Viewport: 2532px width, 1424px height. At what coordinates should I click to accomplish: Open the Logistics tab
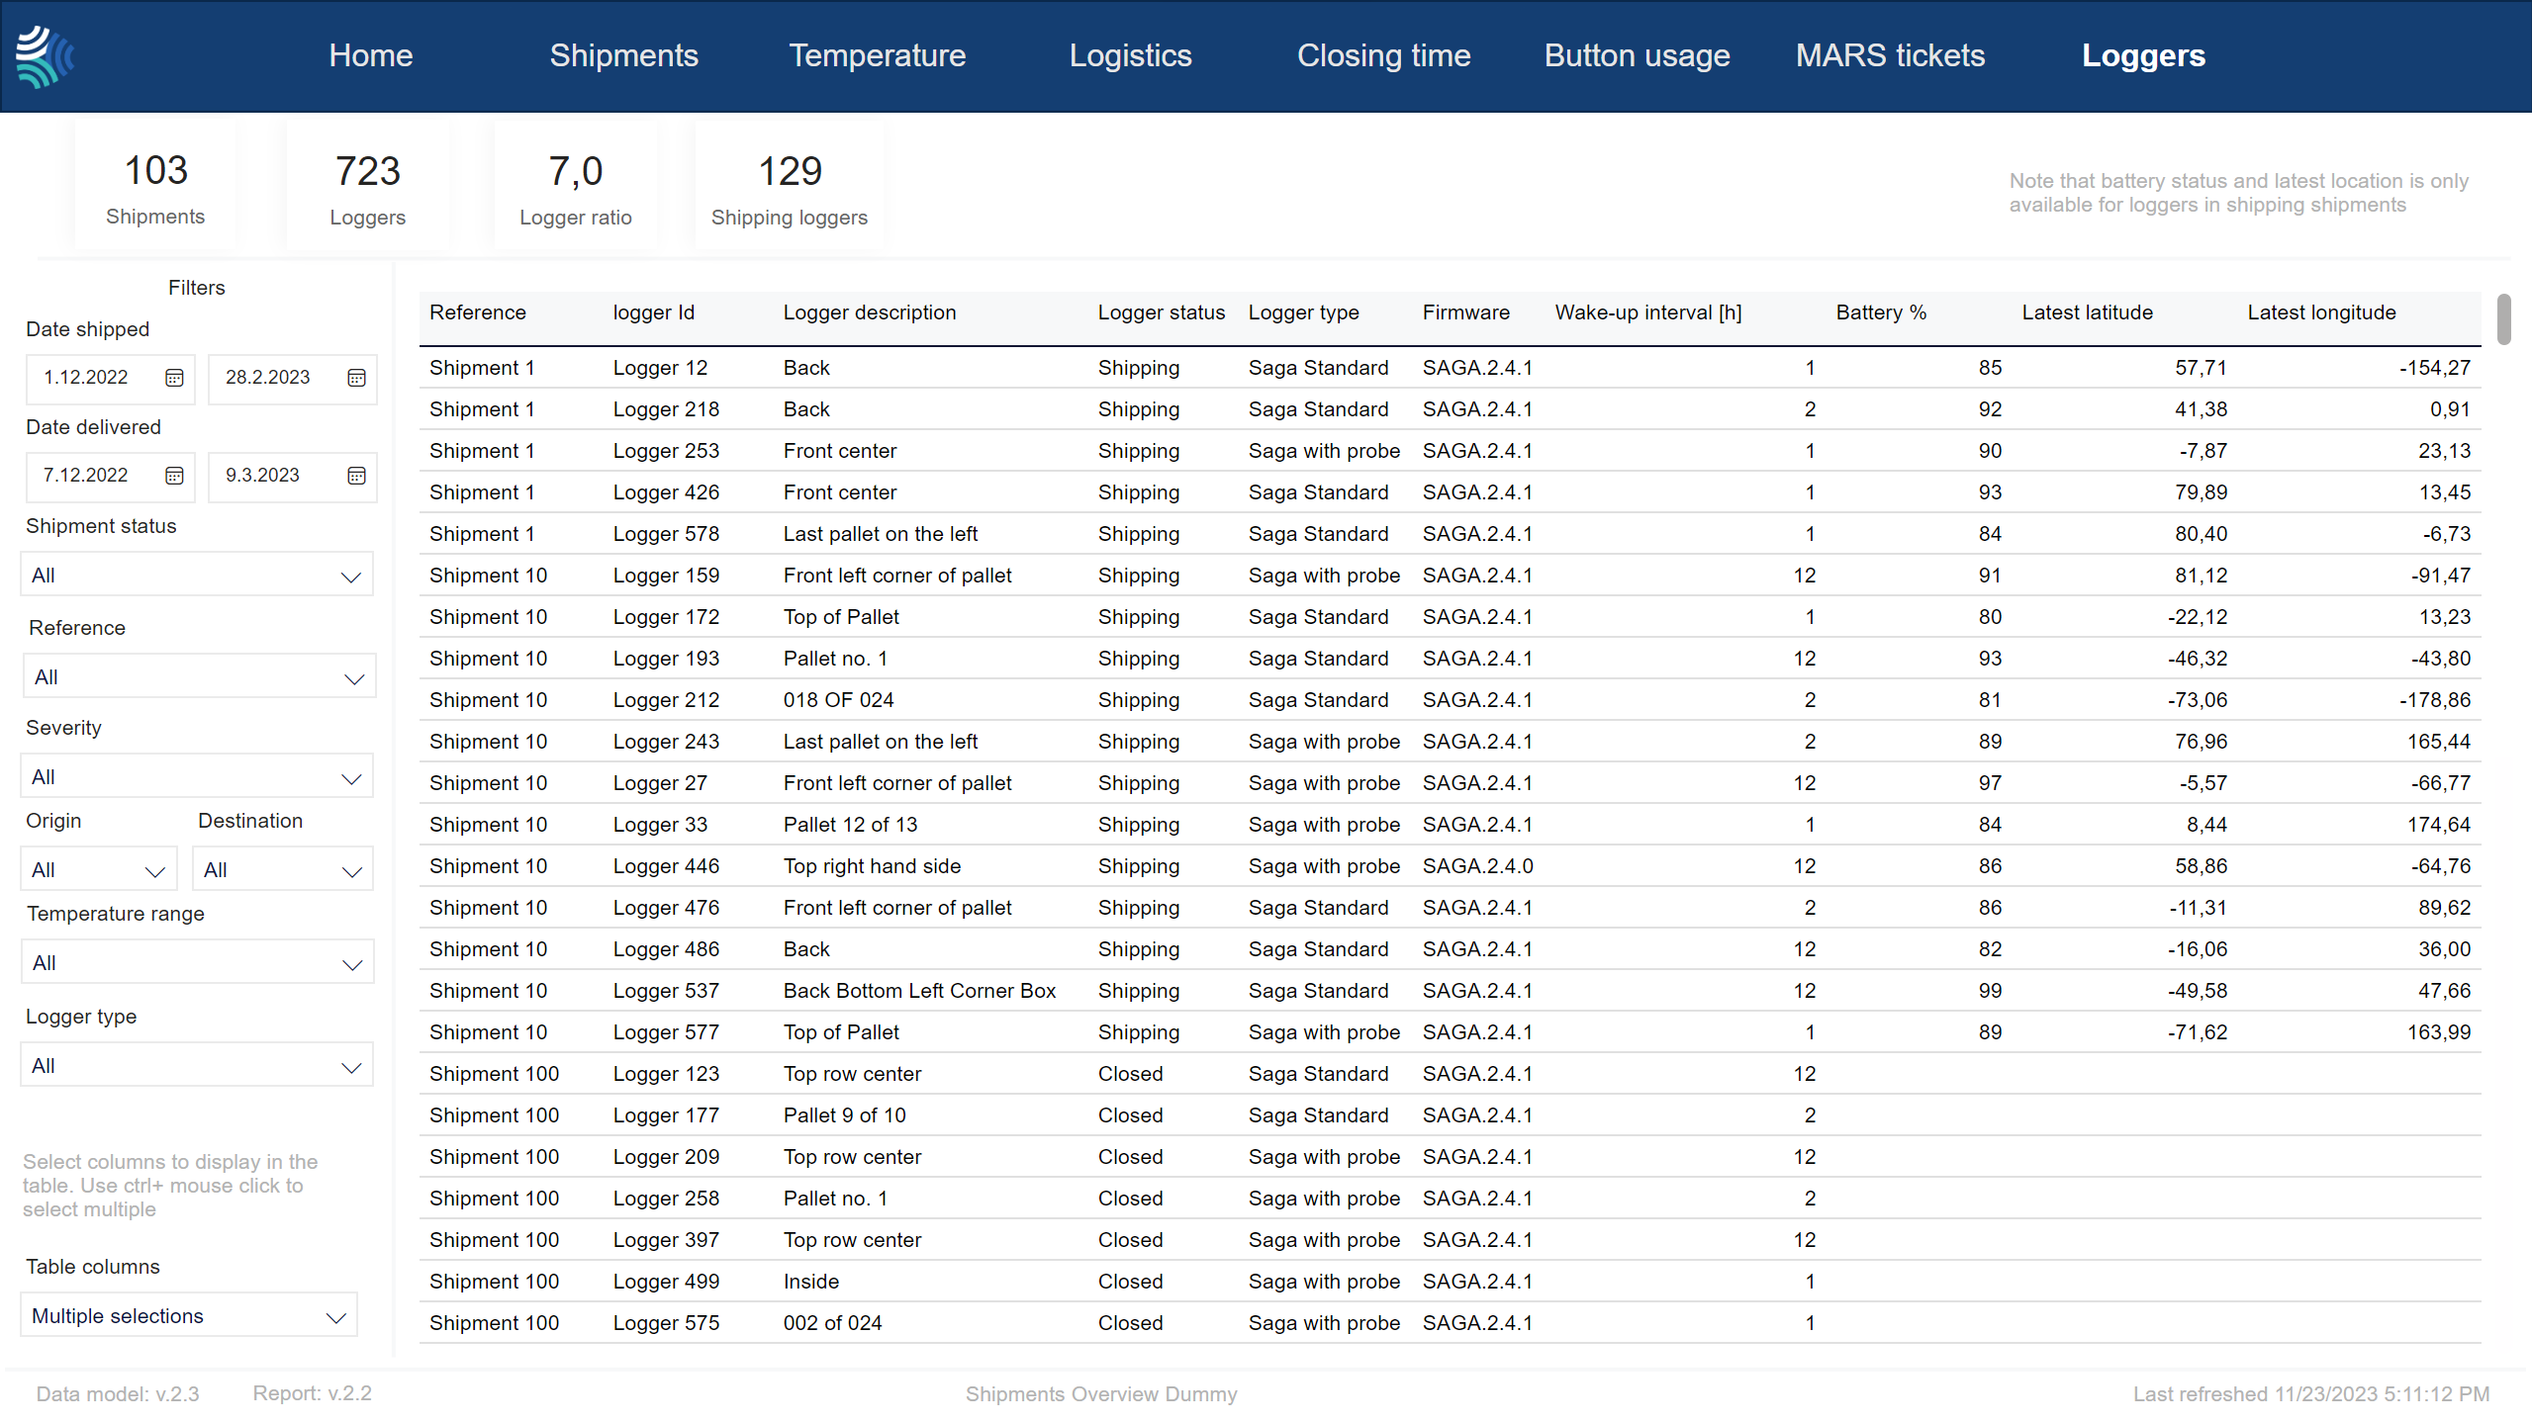pos(1131,55)
